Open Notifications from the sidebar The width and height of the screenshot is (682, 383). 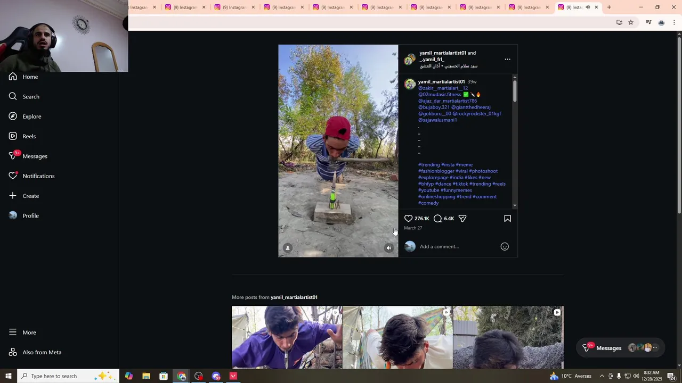click(31, 176)
